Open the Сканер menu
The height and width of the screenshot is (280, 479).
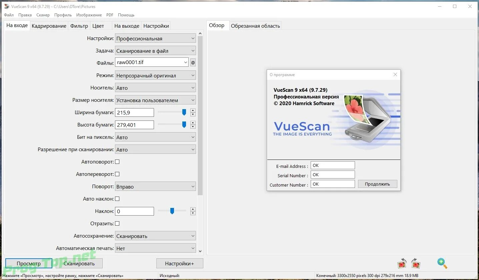coord(43,15)
